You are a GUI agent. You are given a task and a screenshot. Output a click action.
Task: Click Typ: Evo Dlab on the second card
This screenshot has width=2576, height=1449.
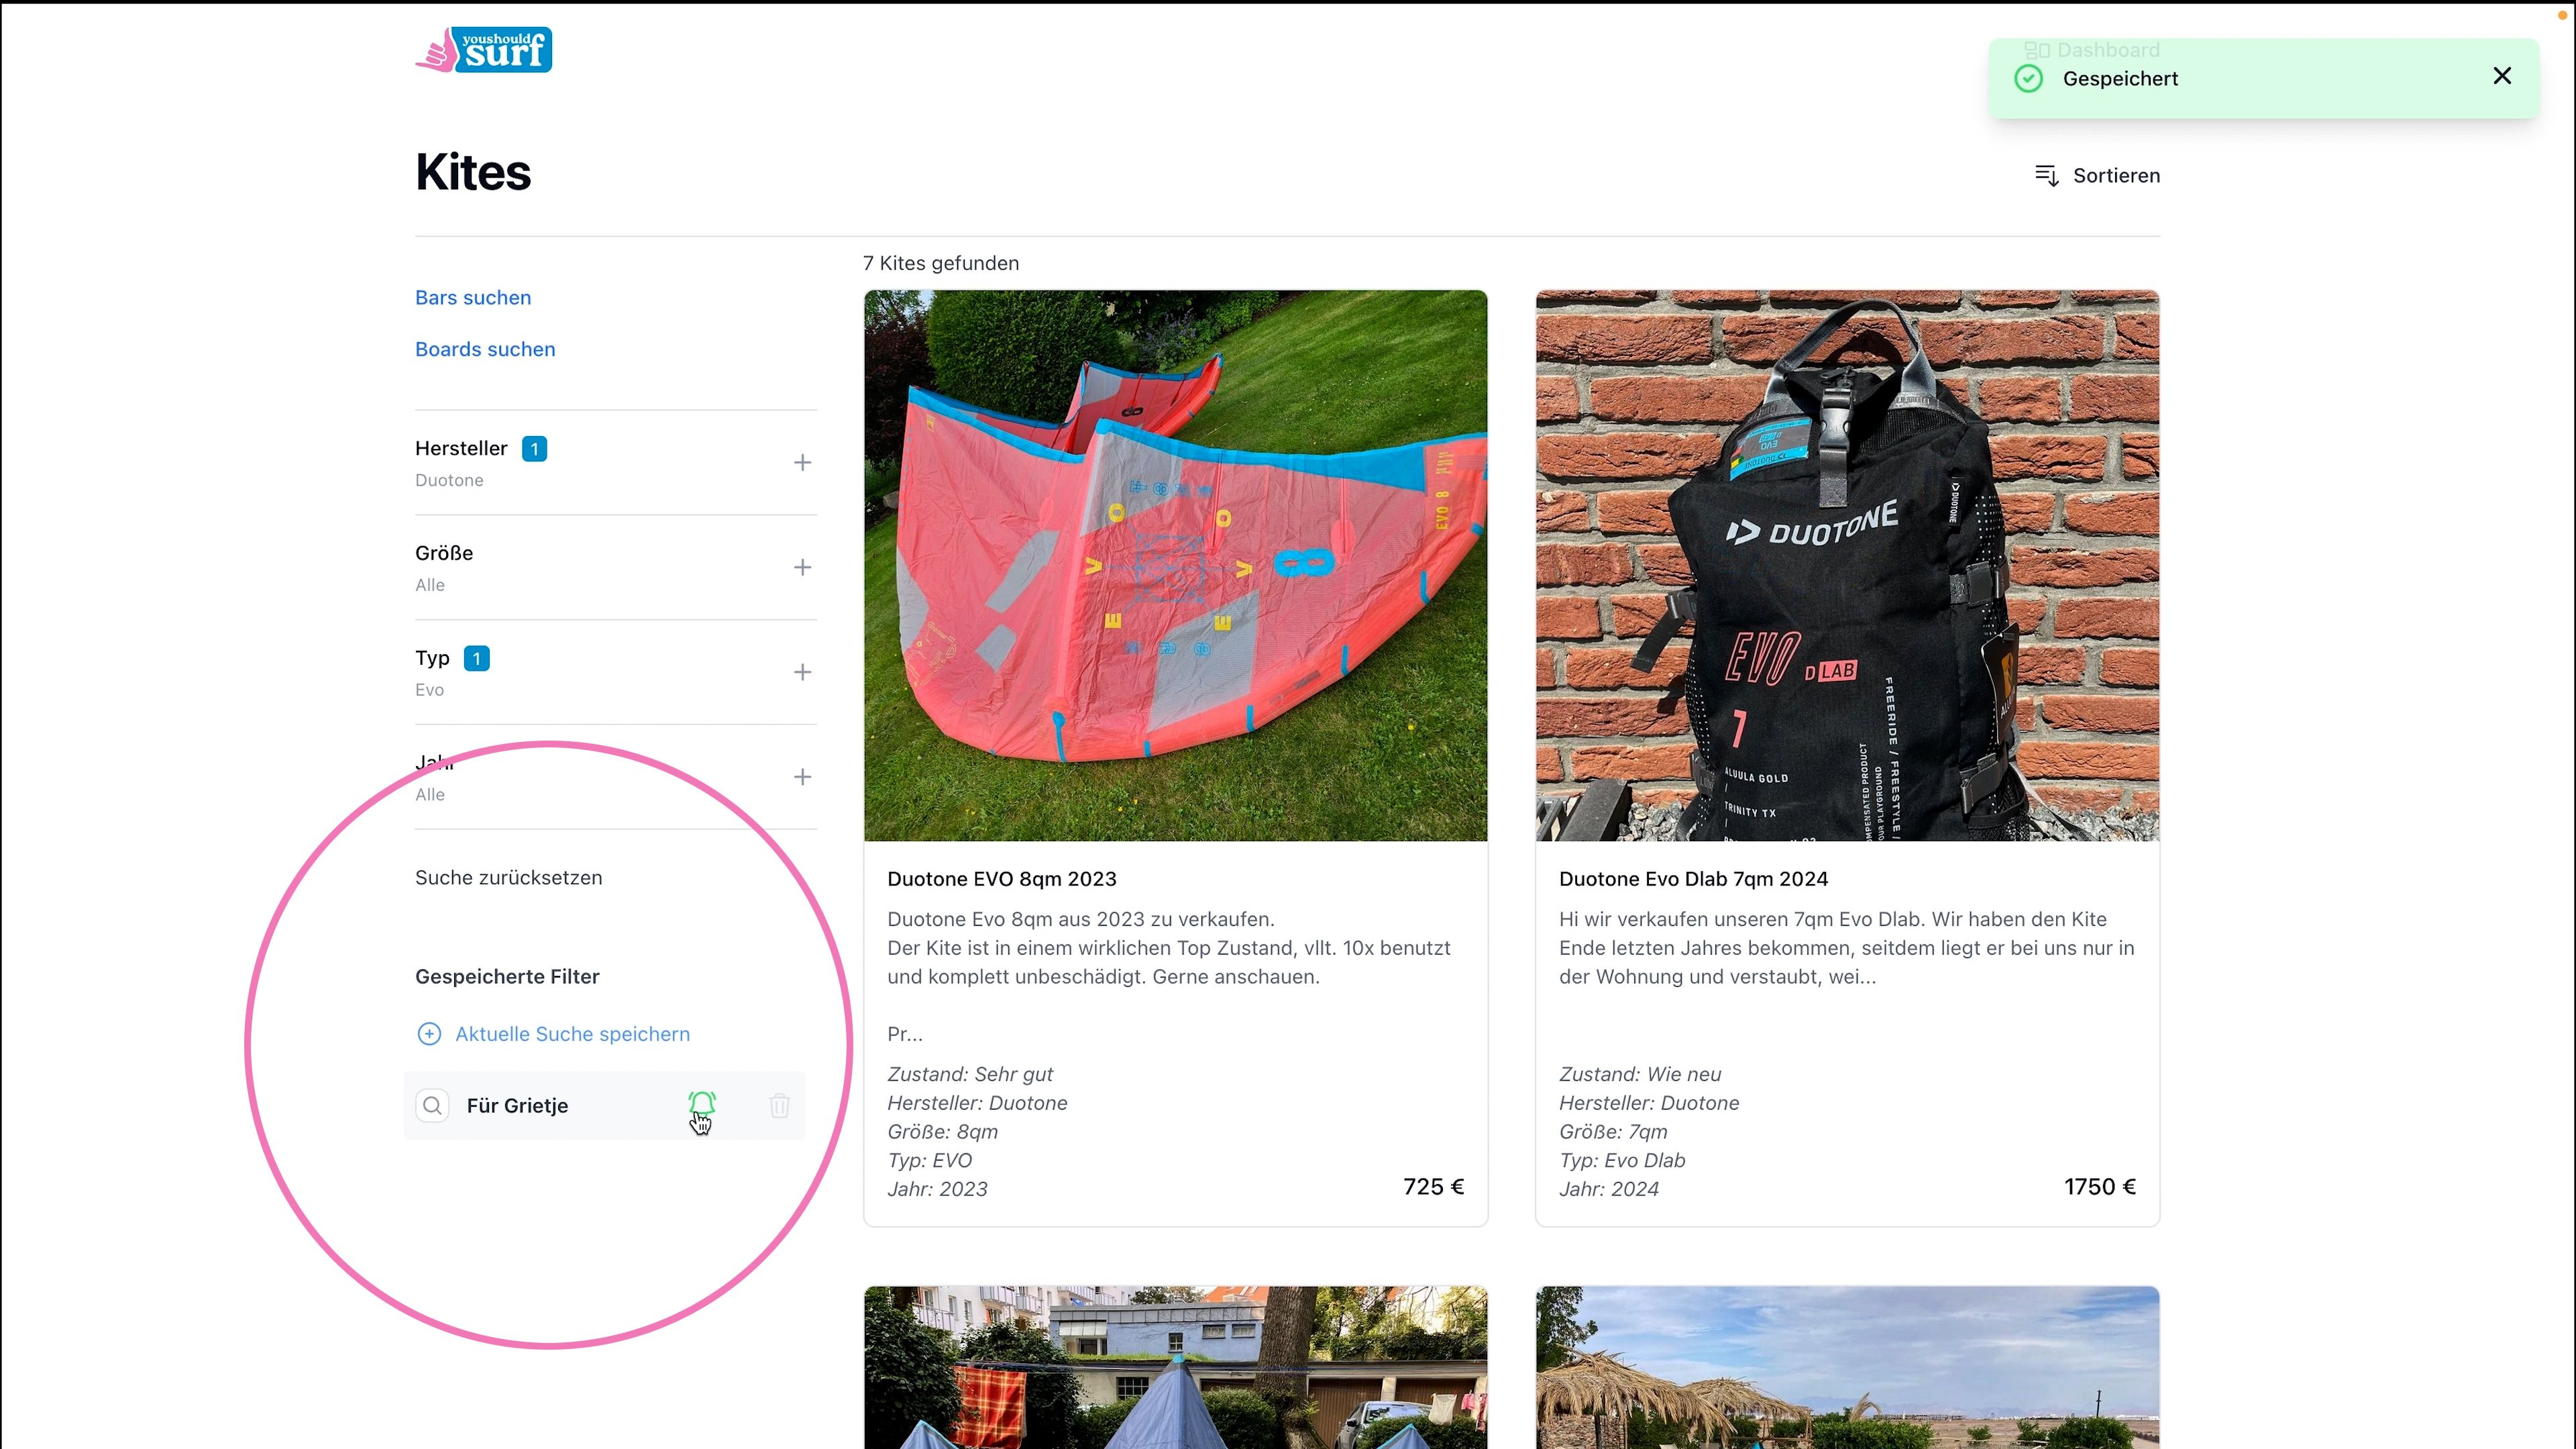point(1622,1161)
